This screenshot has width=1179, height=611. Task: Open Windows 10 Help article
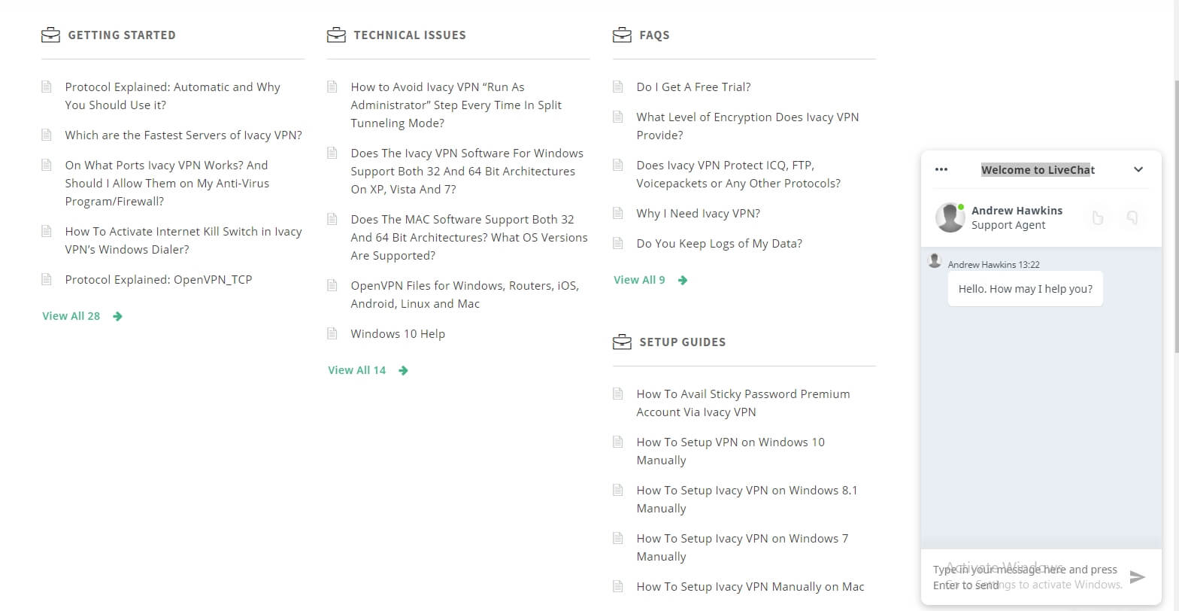tap(398, 333)
